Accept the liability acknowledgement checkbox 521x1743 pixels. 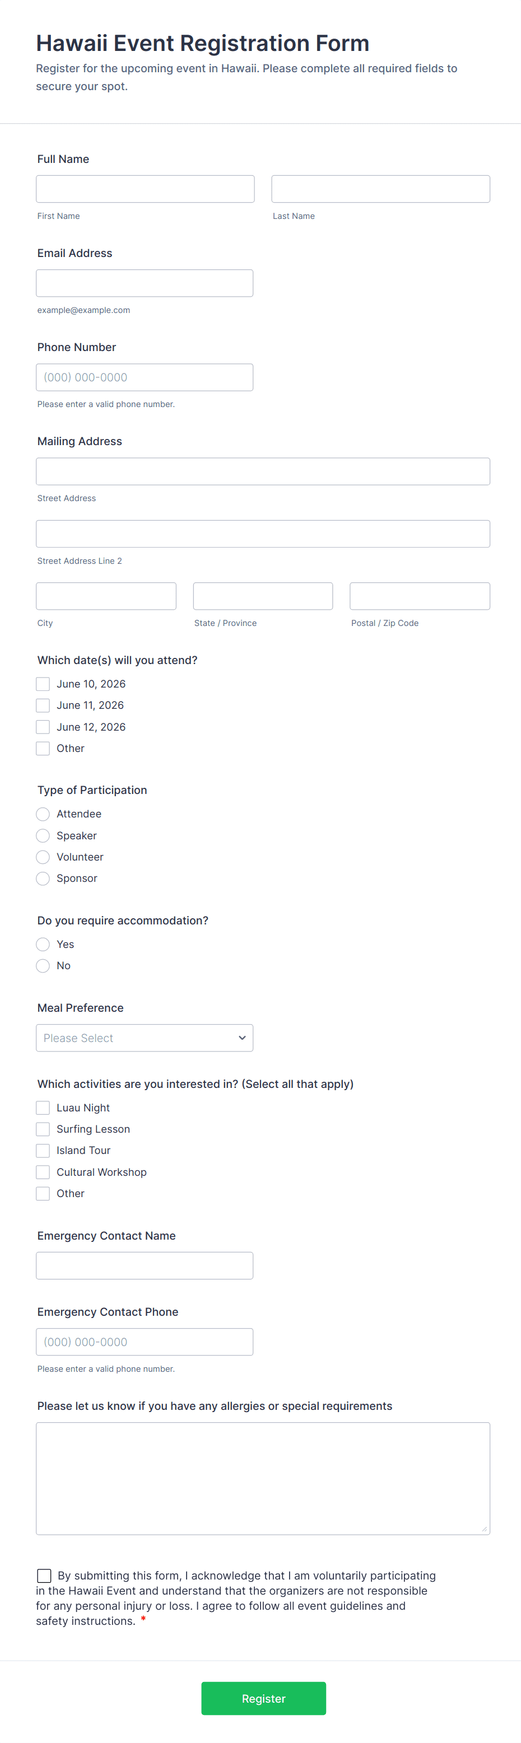(x=44, y=1576)
